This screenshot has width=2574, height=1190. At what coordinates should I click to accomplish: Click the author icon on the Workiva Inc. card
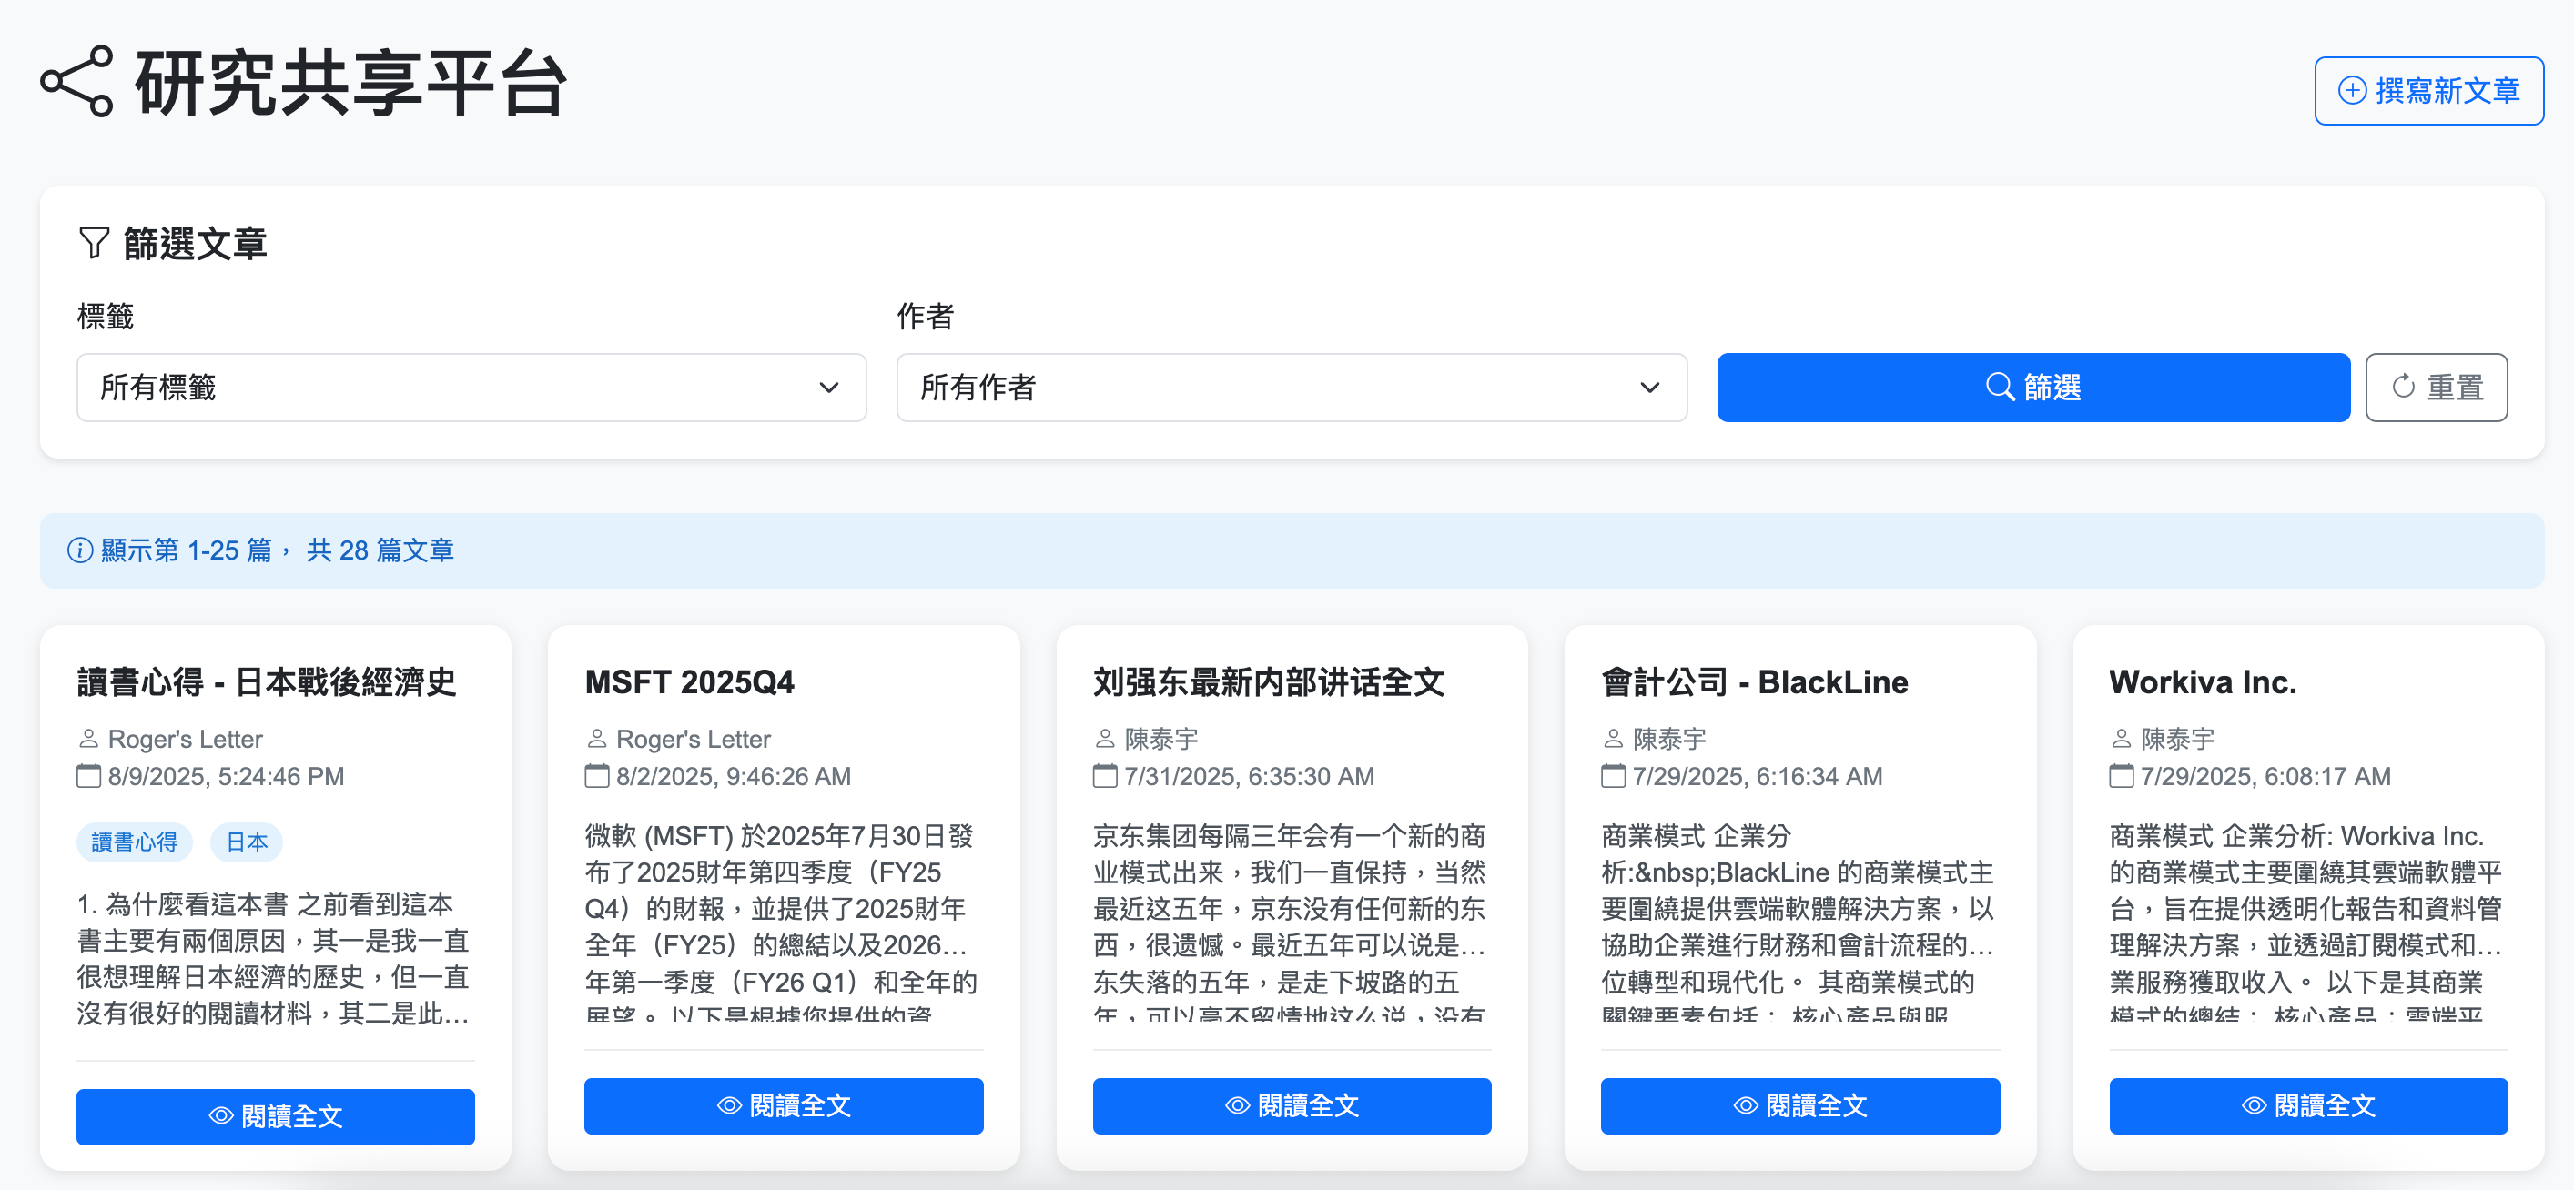pyautogui.click(x=2121, y=740)
